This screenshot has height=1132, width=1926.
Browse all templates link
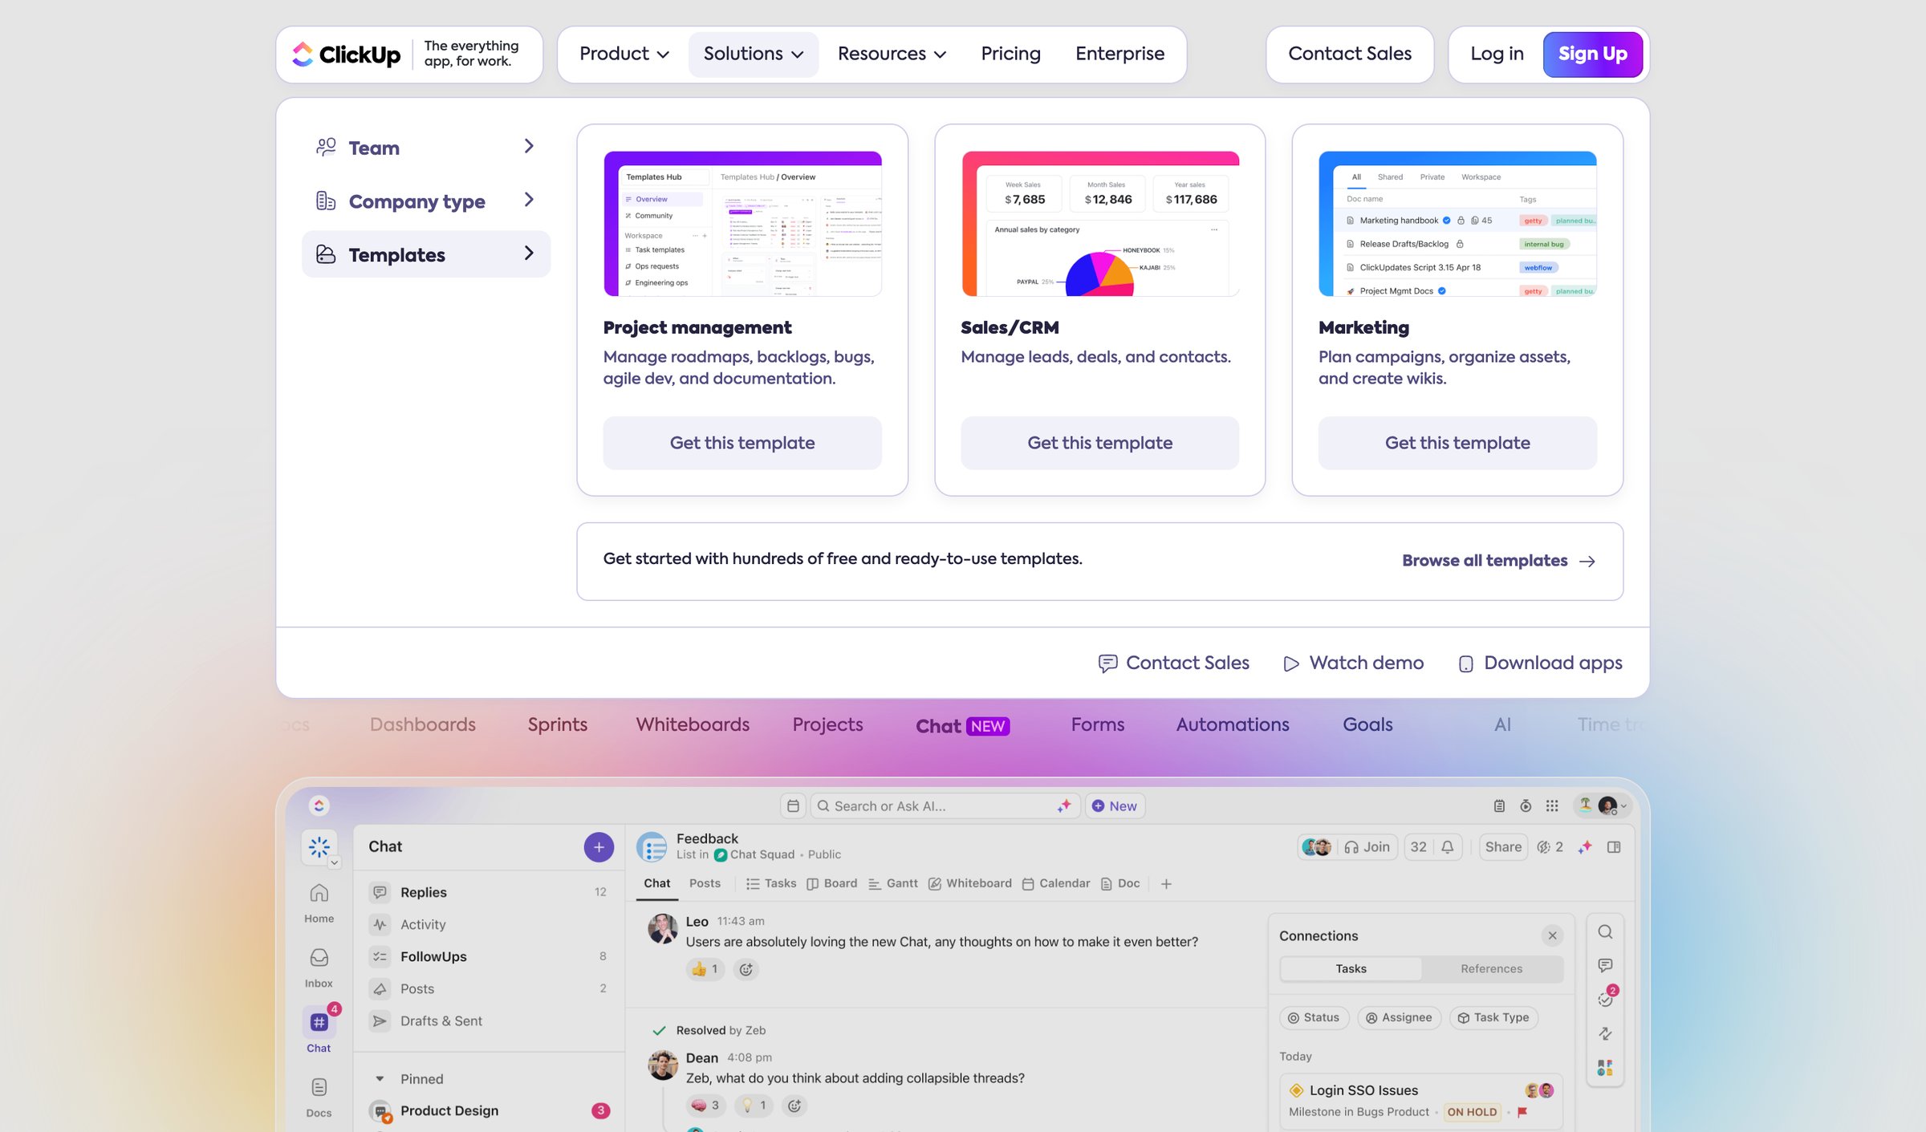click(1498, 561)
